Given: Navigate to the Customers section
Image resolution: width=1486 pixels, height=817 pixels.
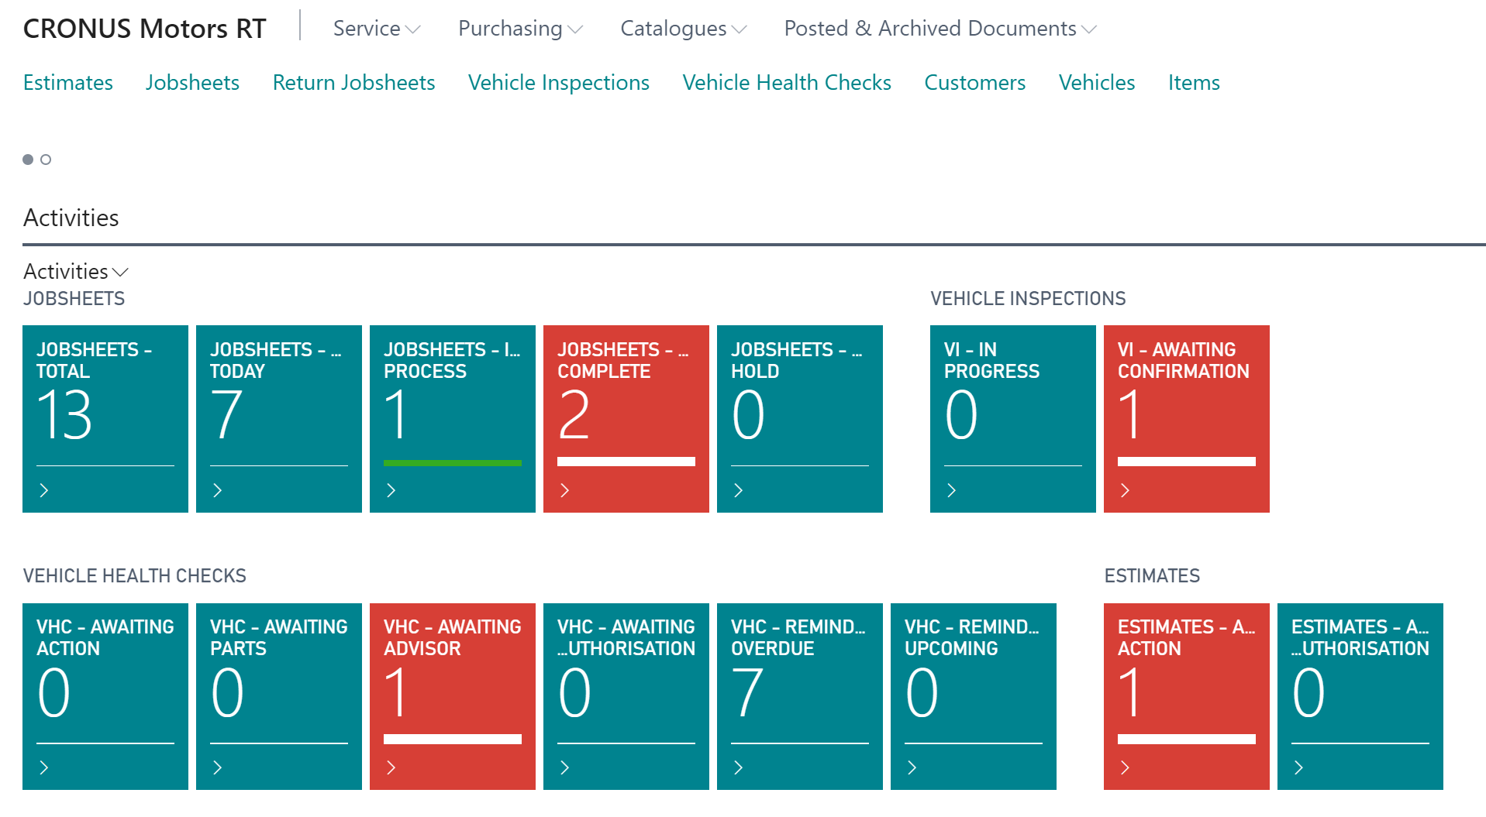Looking at the screenshot, I should tap(974, 83).
